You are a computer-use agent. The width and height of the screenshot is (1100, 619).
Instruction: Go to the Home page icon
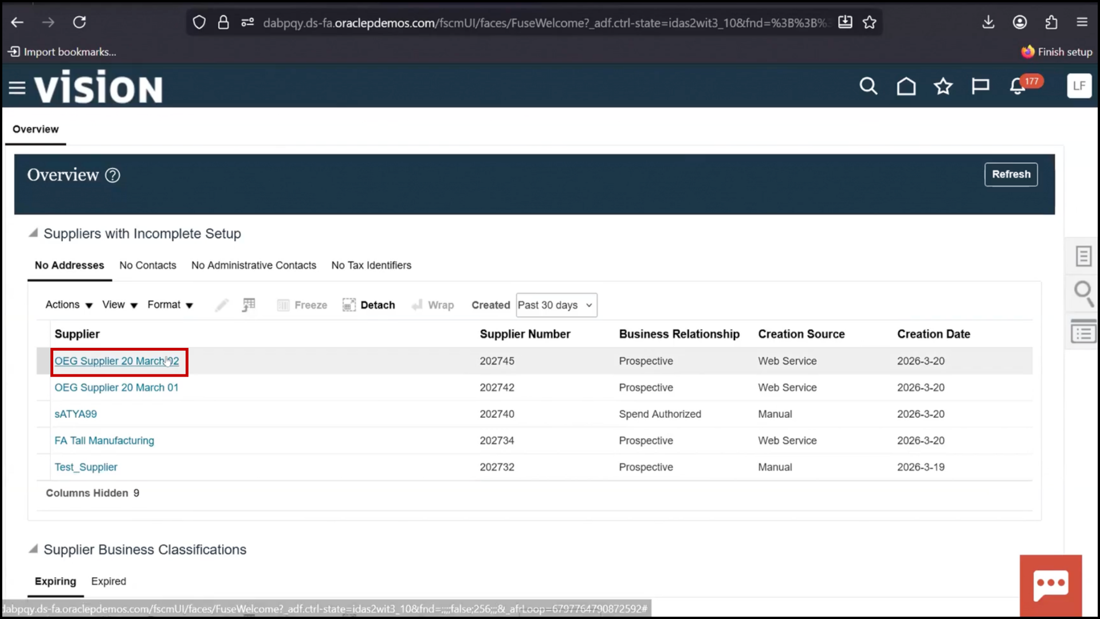(x=906, y=86)
